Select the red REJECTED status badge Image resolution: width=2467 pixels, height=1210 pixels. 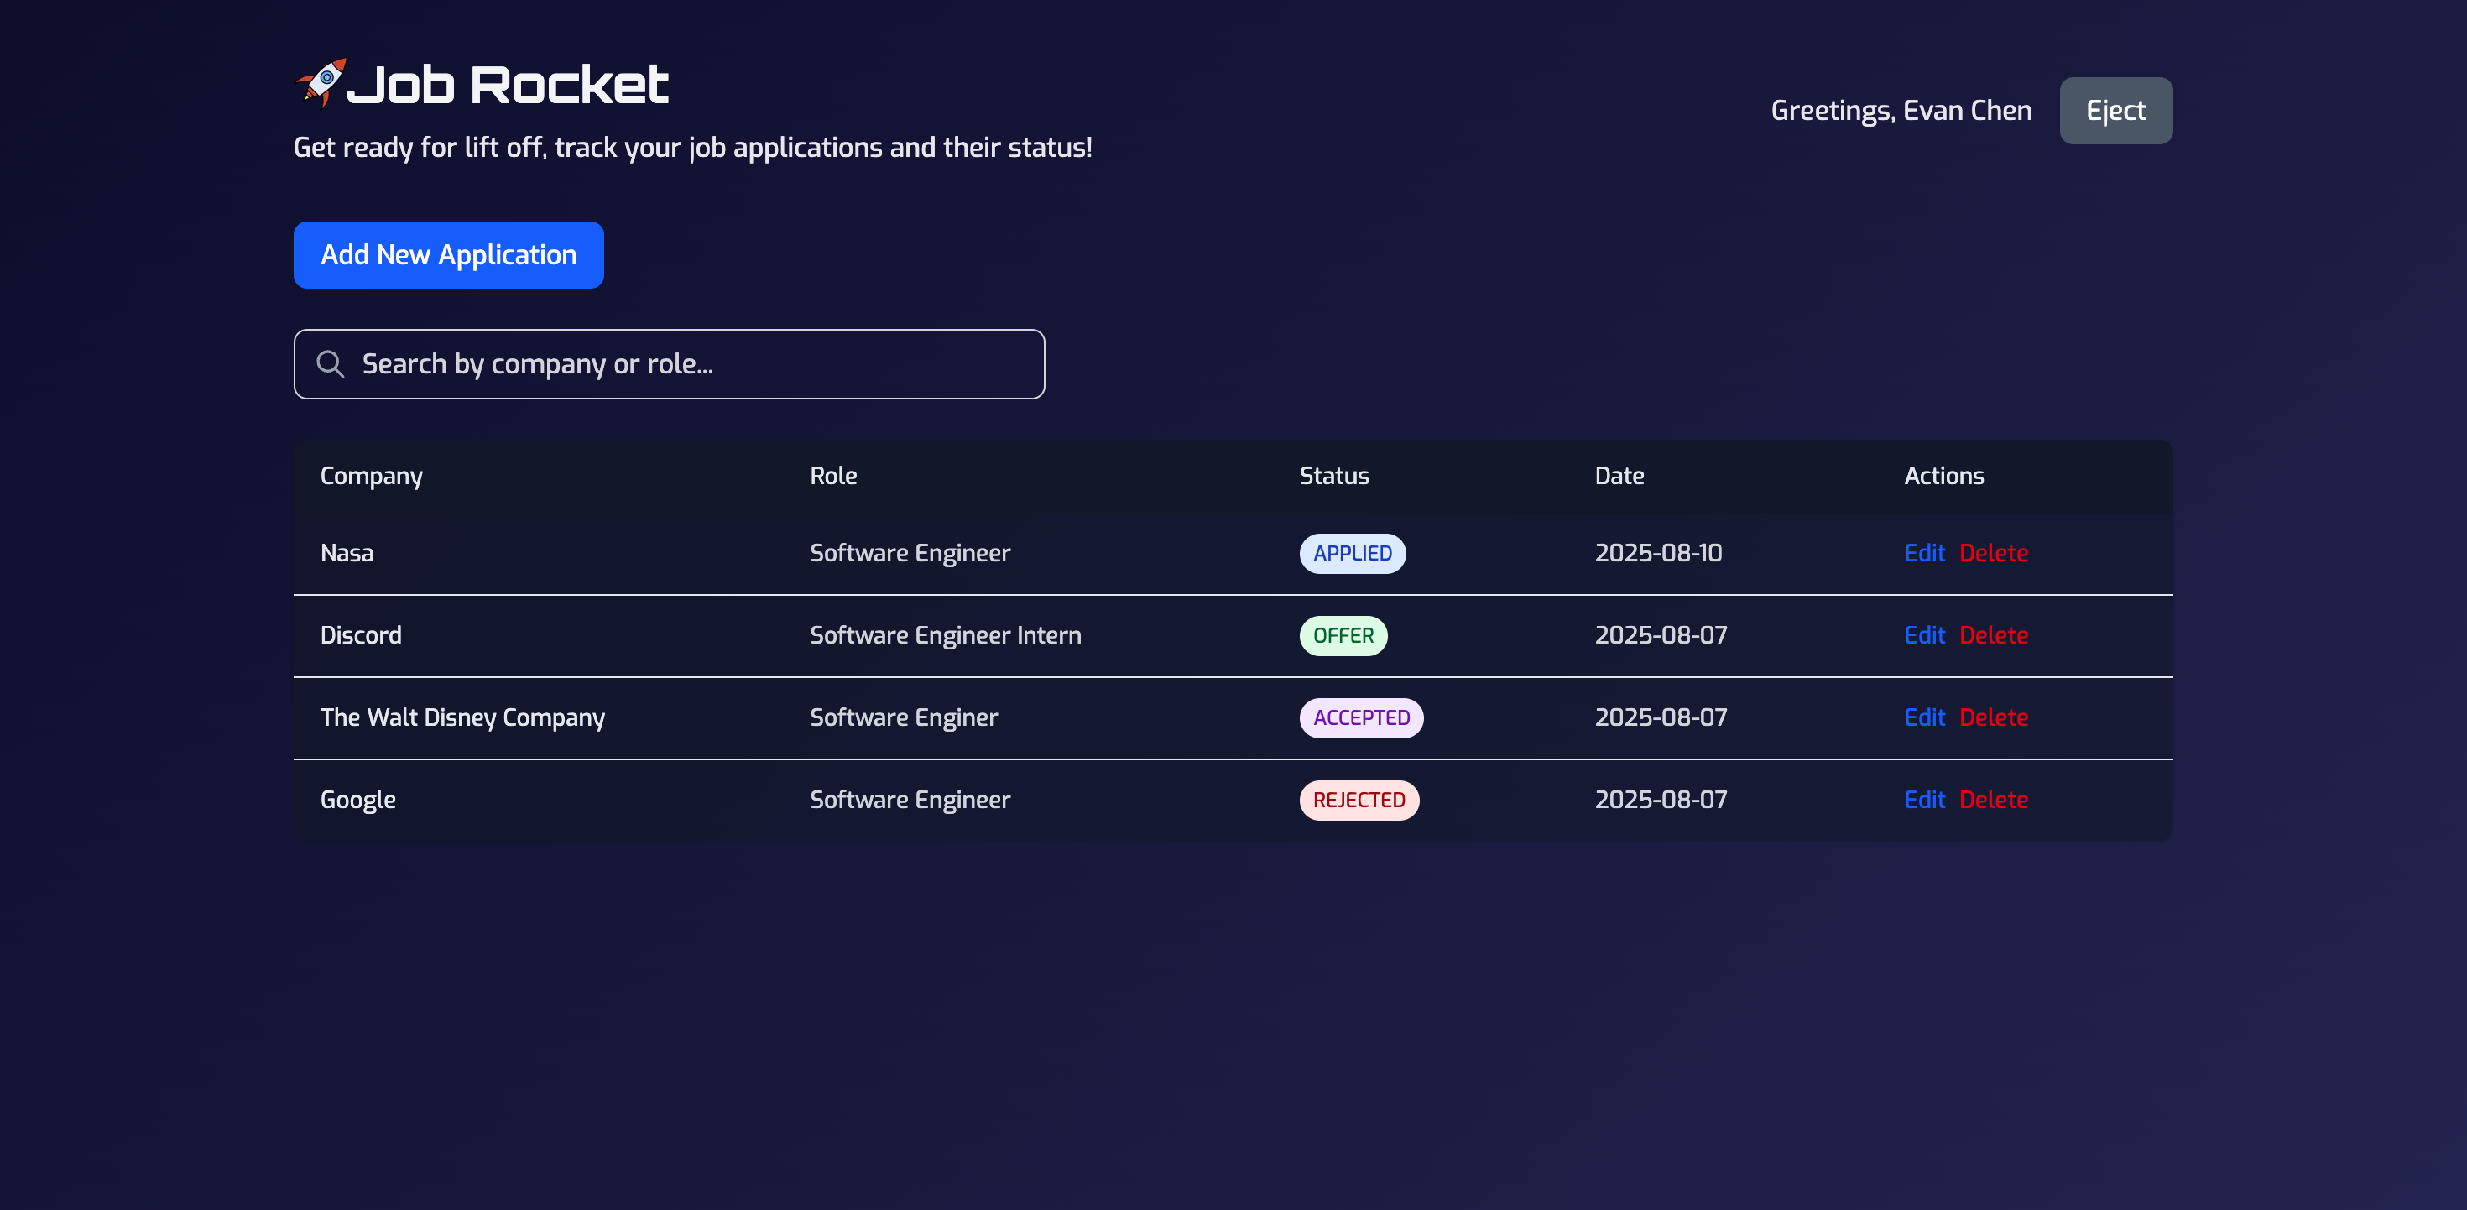(x=1358, y=801)
